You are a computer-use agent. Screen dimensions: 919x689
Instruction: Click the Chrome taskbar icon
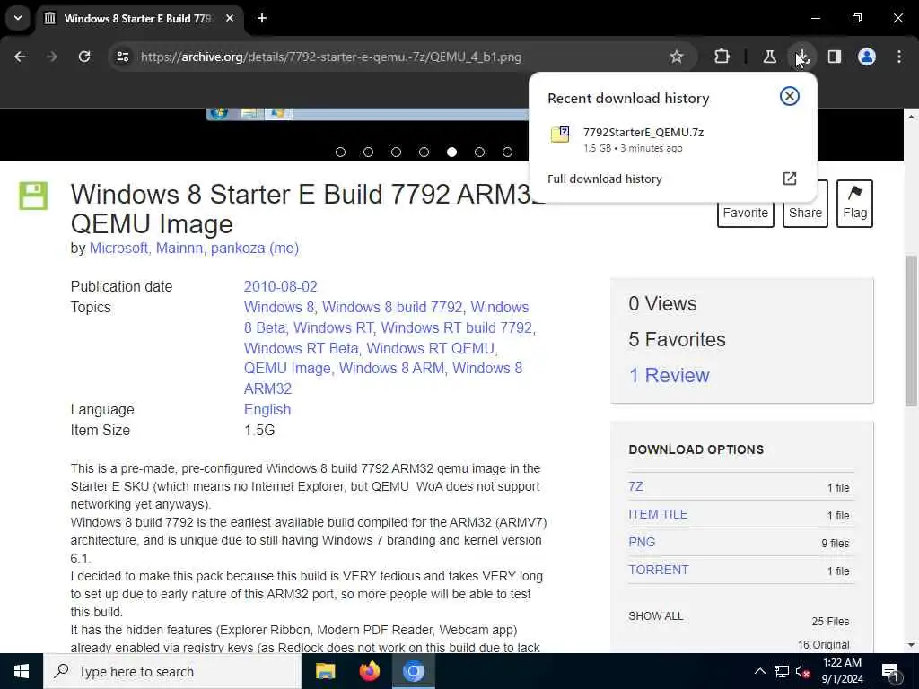pyautogui.click(x=413, y=671)
